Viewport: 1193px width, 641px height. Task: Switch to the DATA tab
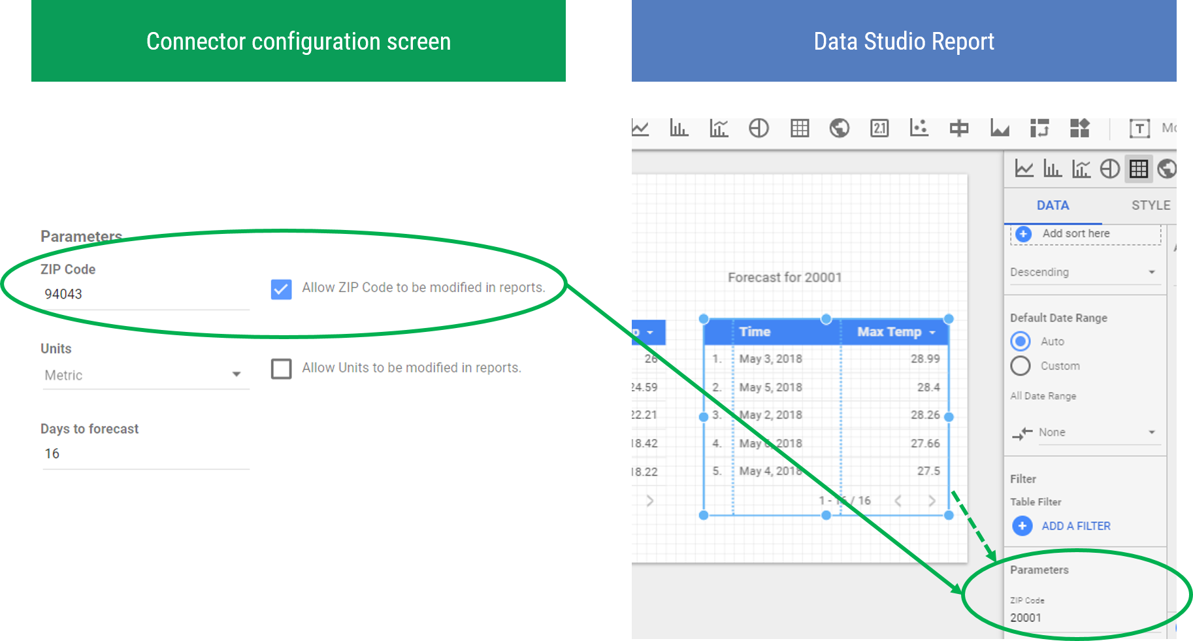[1052, 205]
